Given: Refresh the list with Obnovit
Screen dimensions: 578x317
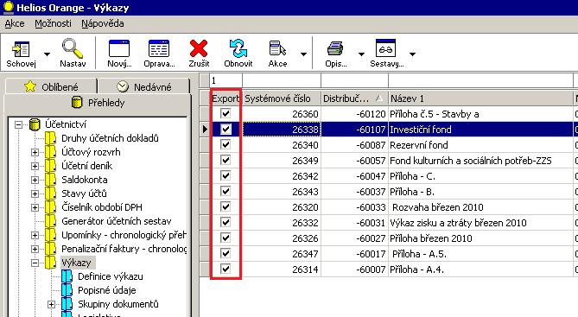Looking at the screenshot, I should click(x=238, y=48).
